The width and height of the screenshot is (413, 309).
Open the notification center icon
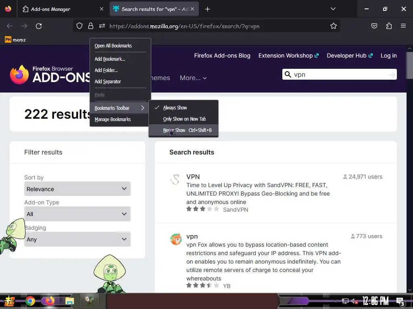(x=400, y=301)
